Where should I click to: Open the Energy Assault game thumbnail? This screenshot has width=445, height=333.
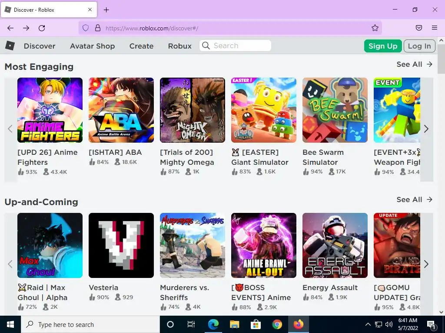[335, 245]
